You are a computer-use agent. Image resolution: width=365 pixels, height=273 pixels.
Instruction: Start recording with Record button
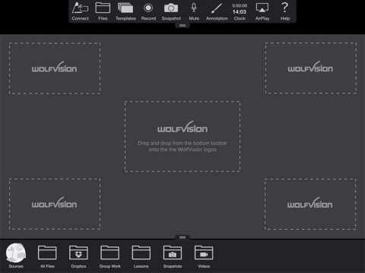tap(148, 11)
